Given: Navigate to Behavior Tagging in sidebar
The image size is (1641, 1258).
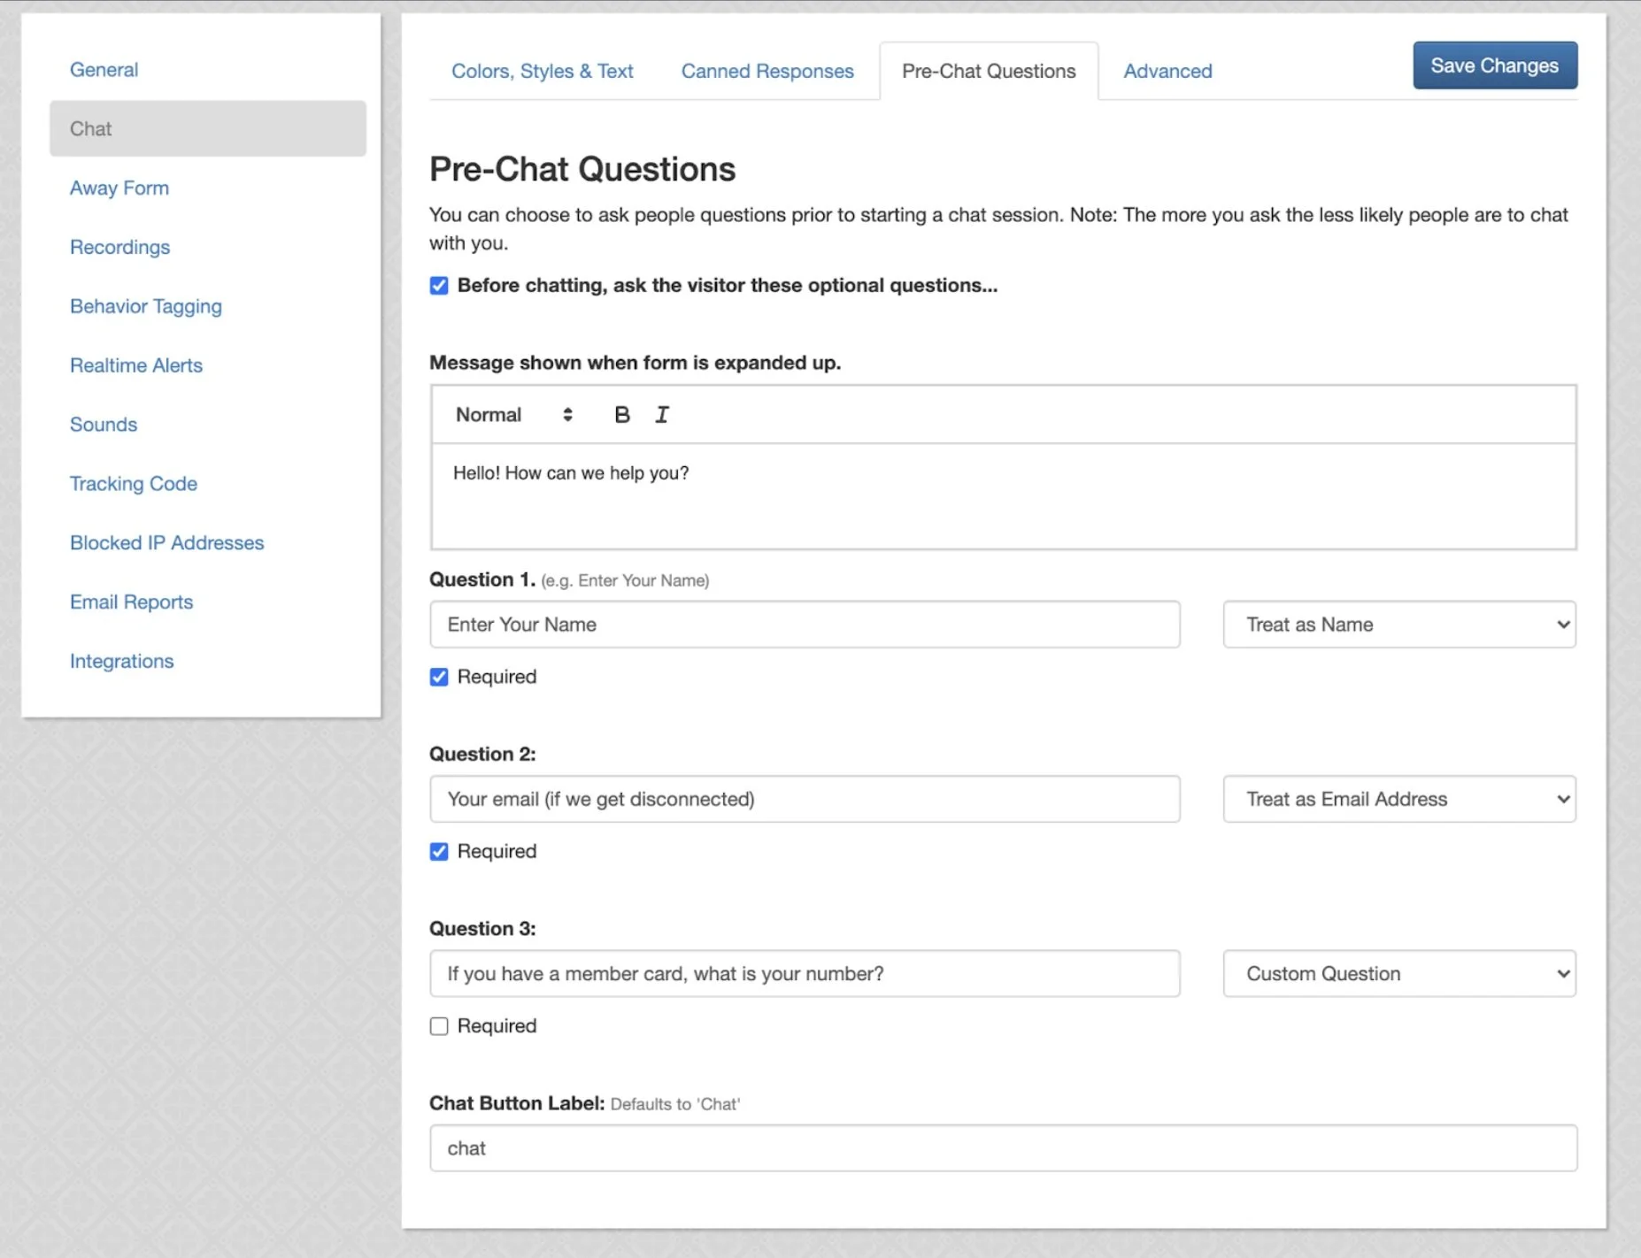Looking at the screenshot, I should [x=146, y=307].
